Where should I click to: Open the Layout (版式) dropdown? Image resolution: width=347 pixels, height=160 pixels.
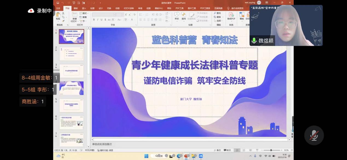83,13
